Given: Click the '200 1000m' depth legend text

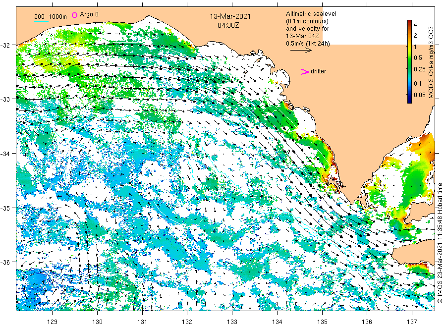Looking at the screenshot, I should 51,17.
